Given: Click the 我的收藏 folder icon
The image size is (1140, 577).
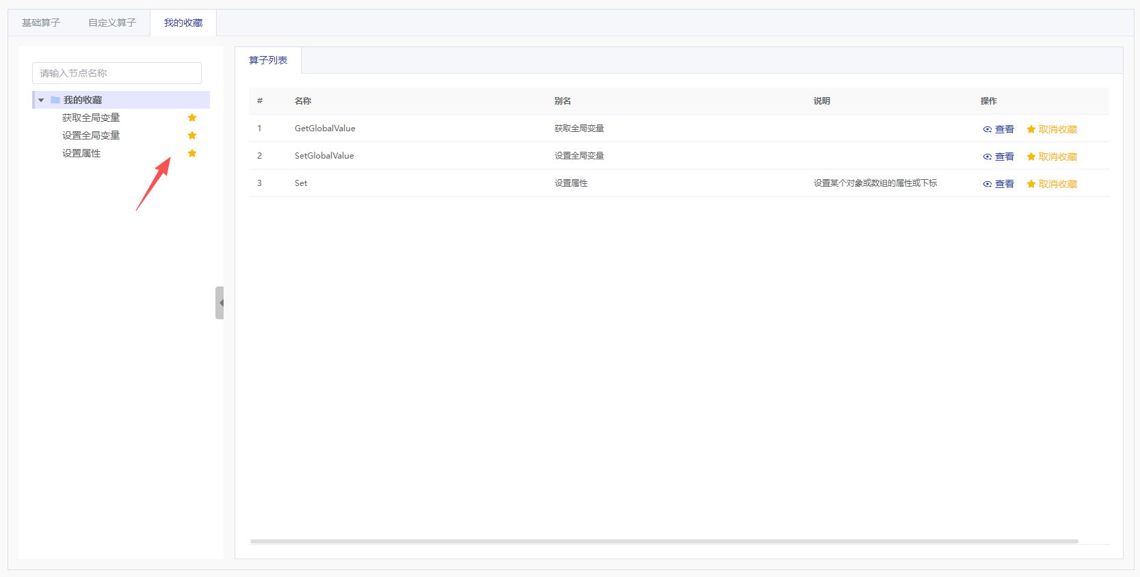Looking at the screenshot, I should [x=55, y=100].
